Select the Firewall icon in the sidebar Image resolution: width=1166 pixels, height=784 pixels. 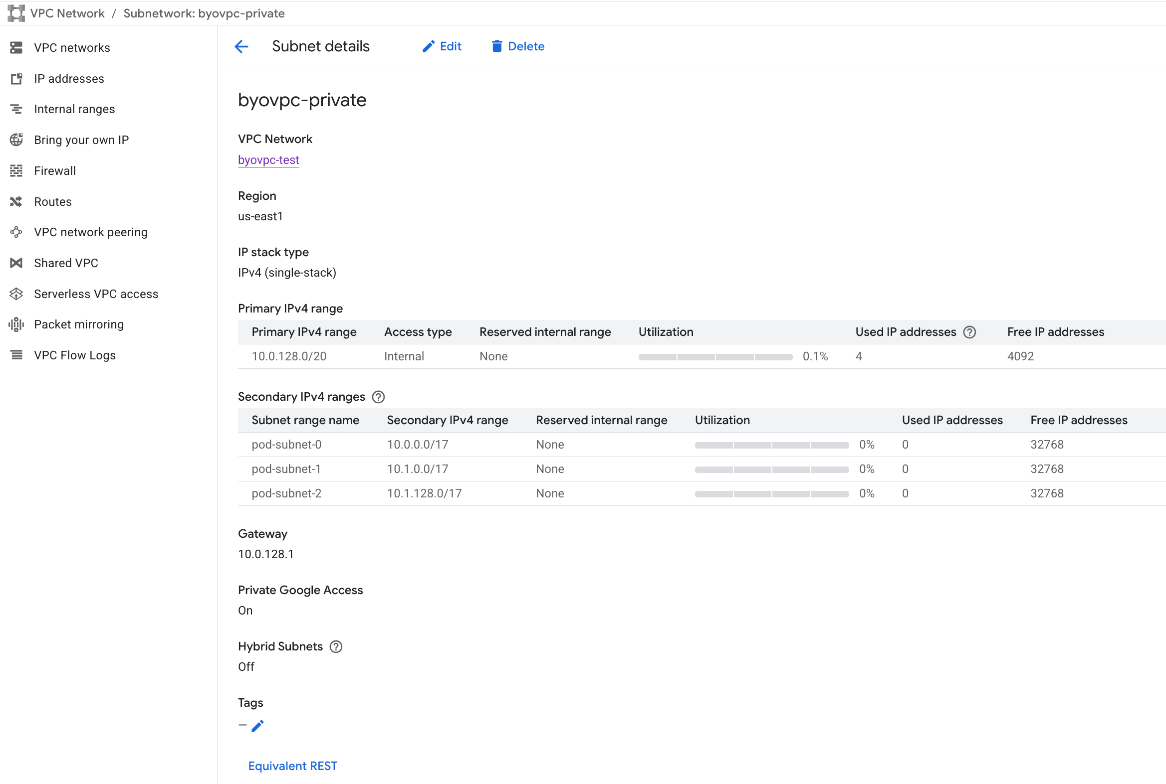pyautogui.click(x=16, y=170)
